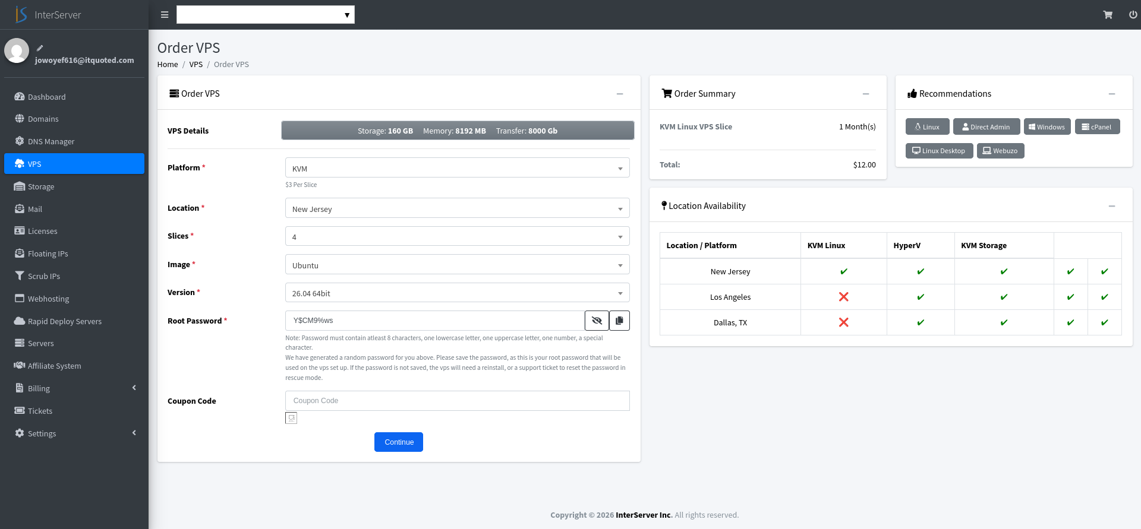
Task: Click the "1 Month(s)" value
Action: [x=857, y=127]
